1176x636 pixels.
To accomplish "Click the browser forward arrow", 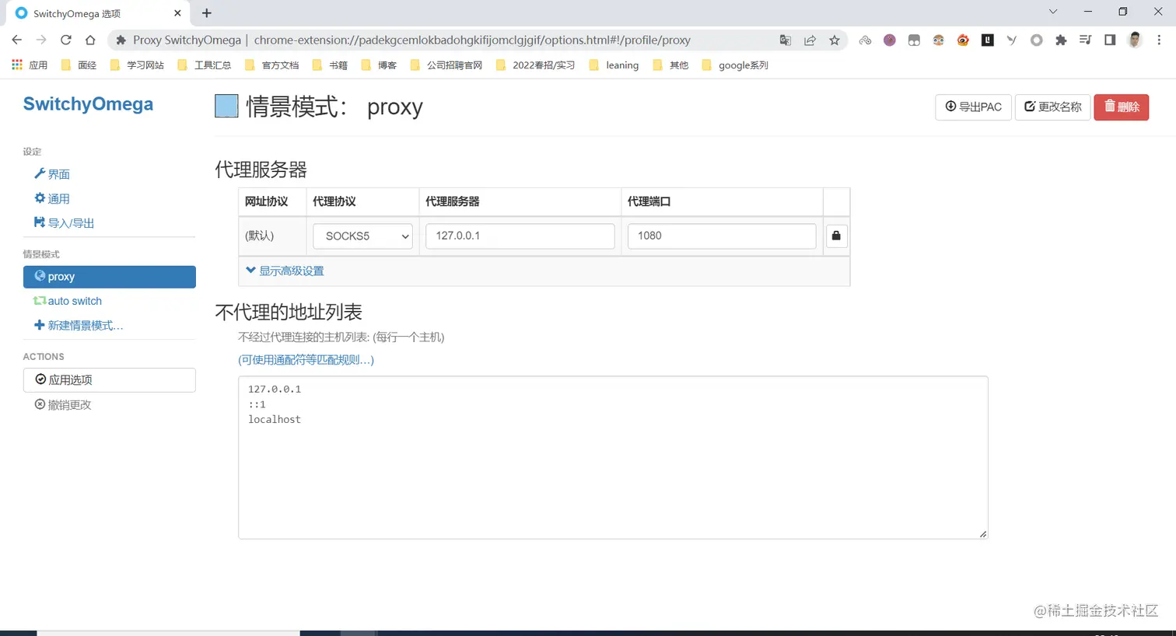I will (41, 40).
